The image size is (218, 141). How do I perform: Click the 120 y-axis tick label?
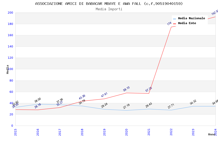(10, 58)
